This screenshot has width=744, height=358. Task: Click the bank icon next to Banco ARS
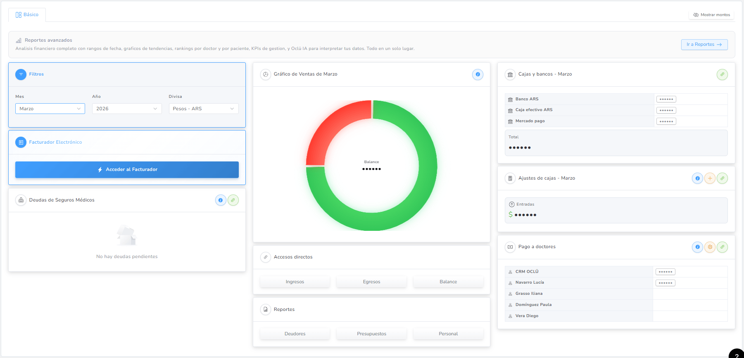point(510,100)
